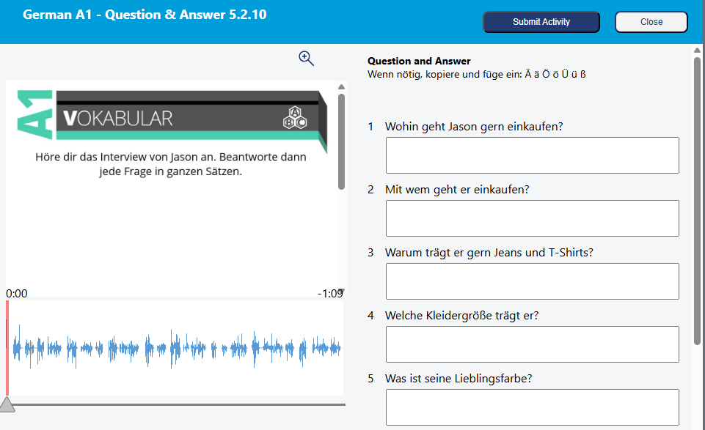Click the questions panel's vertical scrollbar thumb

pyautogui.click(x=697, y=198)
